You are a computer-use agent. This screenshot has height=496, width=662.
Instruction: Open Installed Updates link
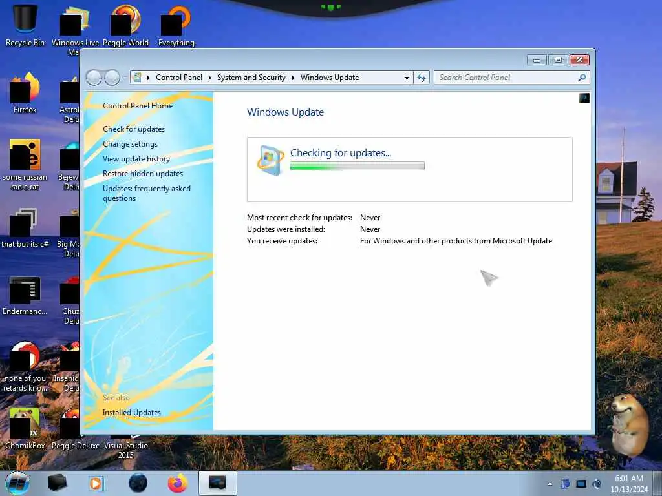coord(132,413)
